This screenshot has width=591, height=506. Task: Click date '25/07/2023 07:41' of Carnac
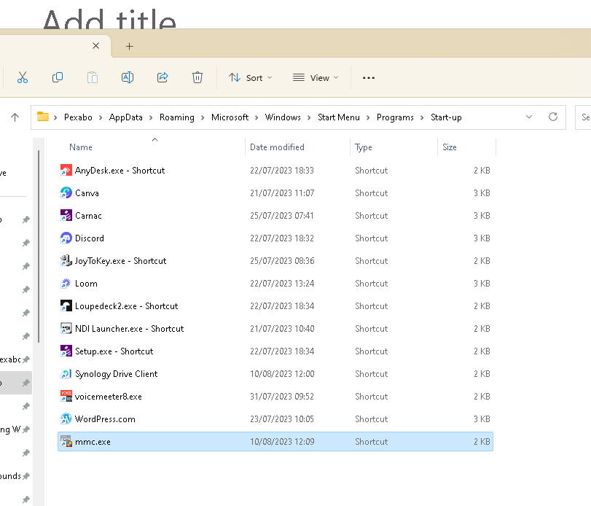[281, 216]
